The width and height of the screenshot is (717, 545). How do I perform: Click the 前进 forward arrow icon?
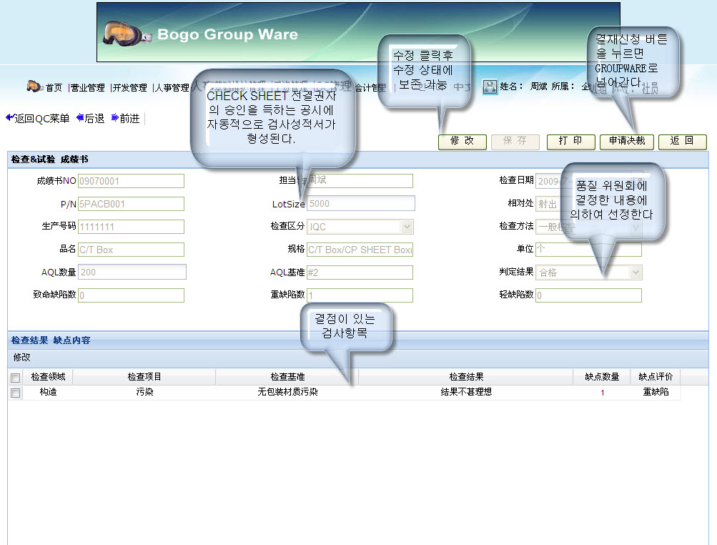[x=114, y=117]
